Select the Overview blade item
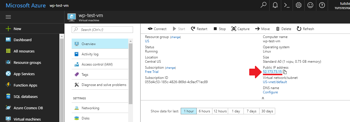Viewport: 350px width, 122px height. (x=100, y=44)
